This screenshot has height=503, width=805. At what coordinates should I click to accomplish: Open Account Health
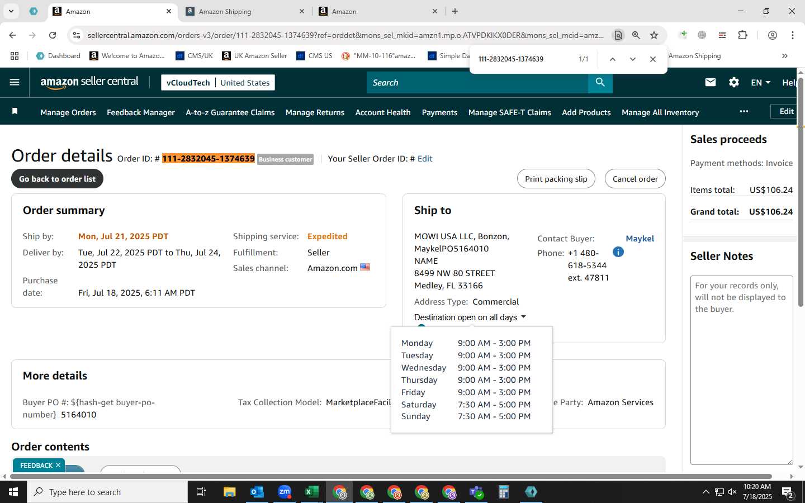pyautogui.click(x=383, y=112)
